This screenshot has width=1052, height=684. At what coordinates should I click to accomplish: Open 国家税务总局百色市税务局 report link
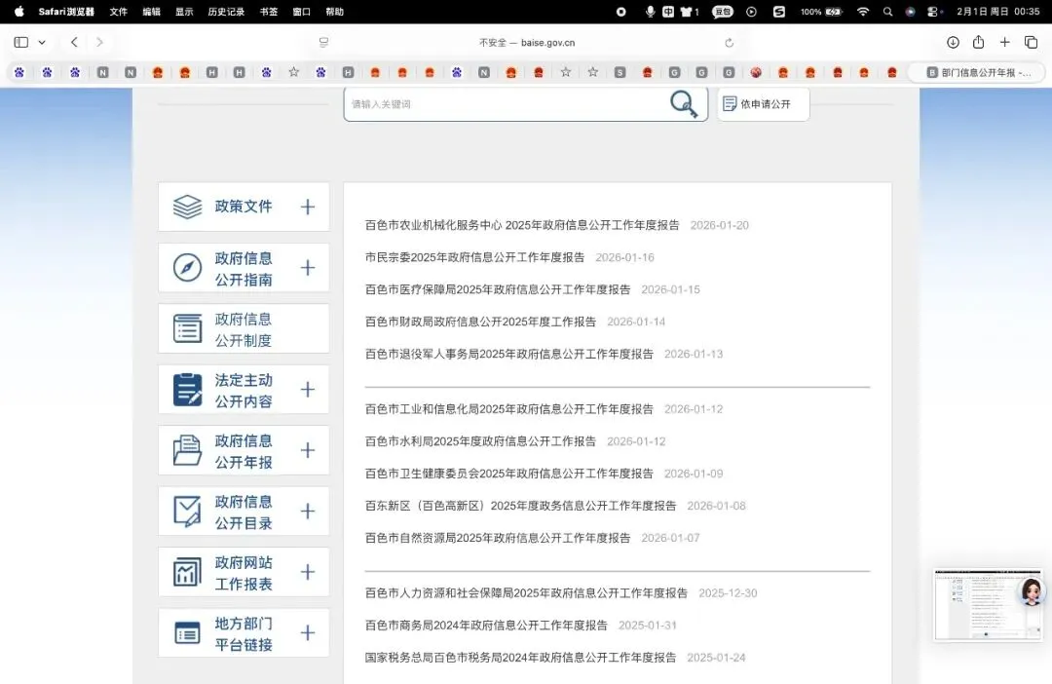tap(520, 657)
